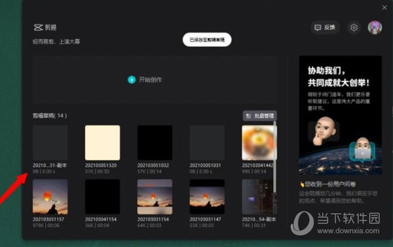Click the 剪映 logo icon
Image resolution: width=393 pixels, height=247 pixels.
(x=39, y=27)
